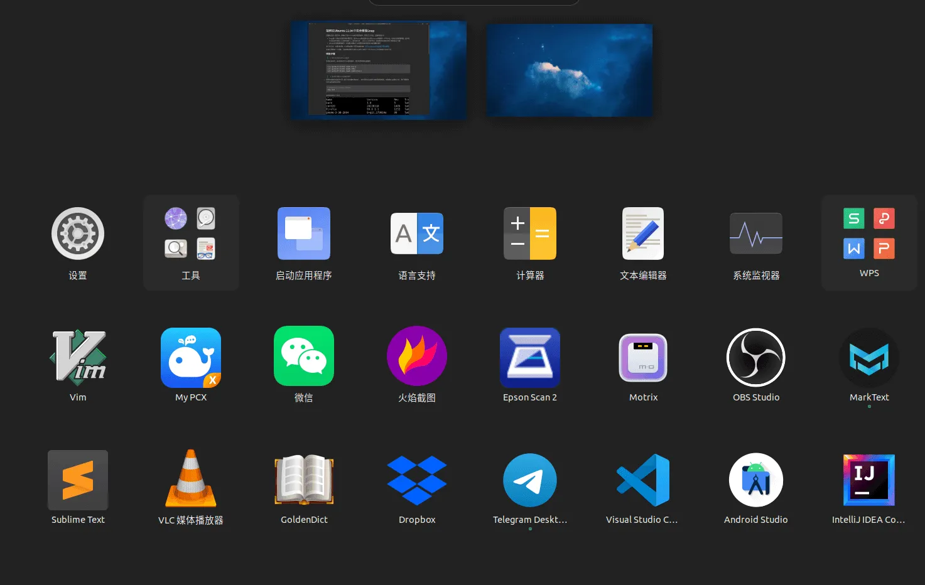Click the search bar at top

click(x=474, y=2)
